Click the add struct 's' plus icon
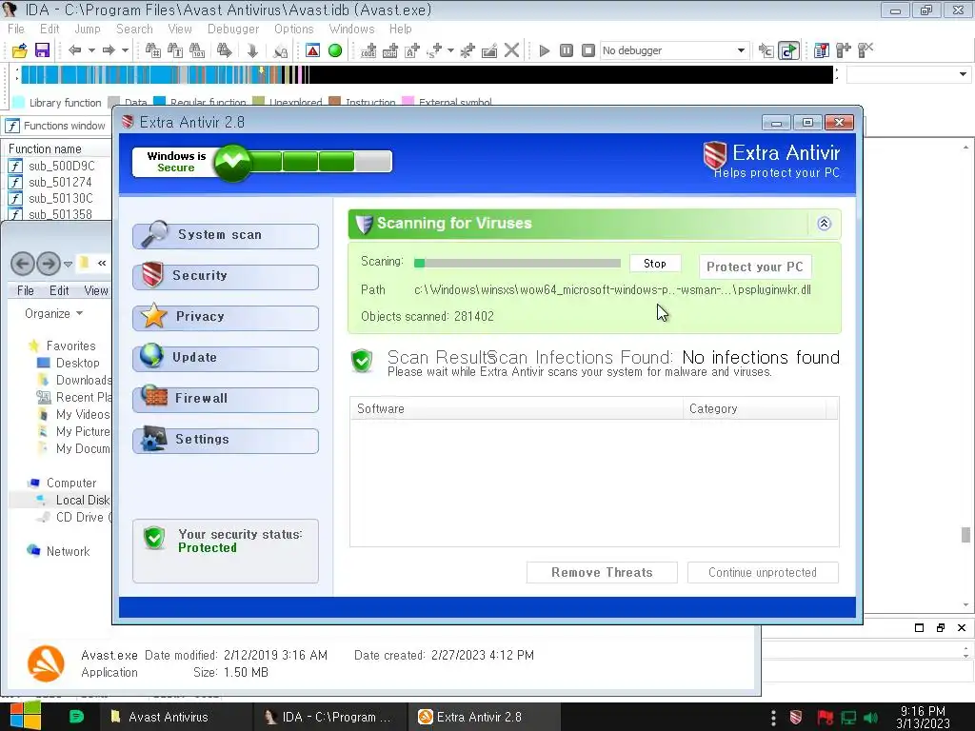 434,50
